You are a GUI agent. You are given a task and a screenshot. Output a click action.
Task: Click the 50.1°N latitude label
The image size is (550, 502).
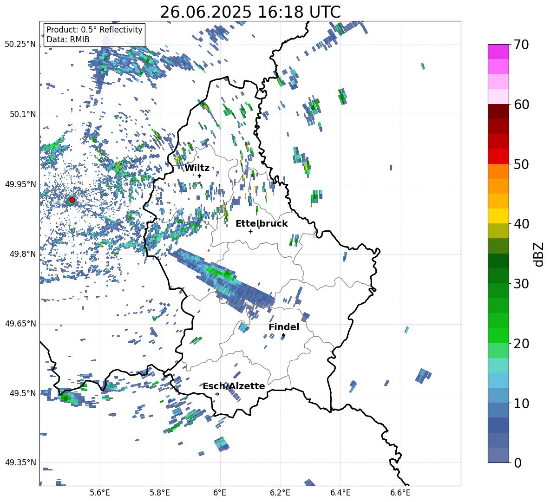[22, 114]
